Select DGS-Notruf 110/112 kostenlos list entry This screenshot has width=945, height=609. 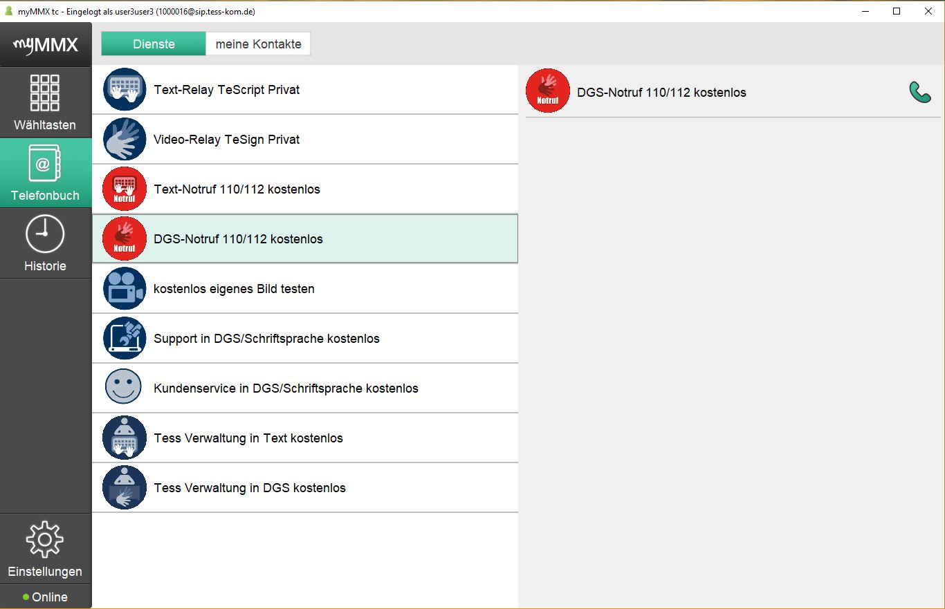click(305, 238)
